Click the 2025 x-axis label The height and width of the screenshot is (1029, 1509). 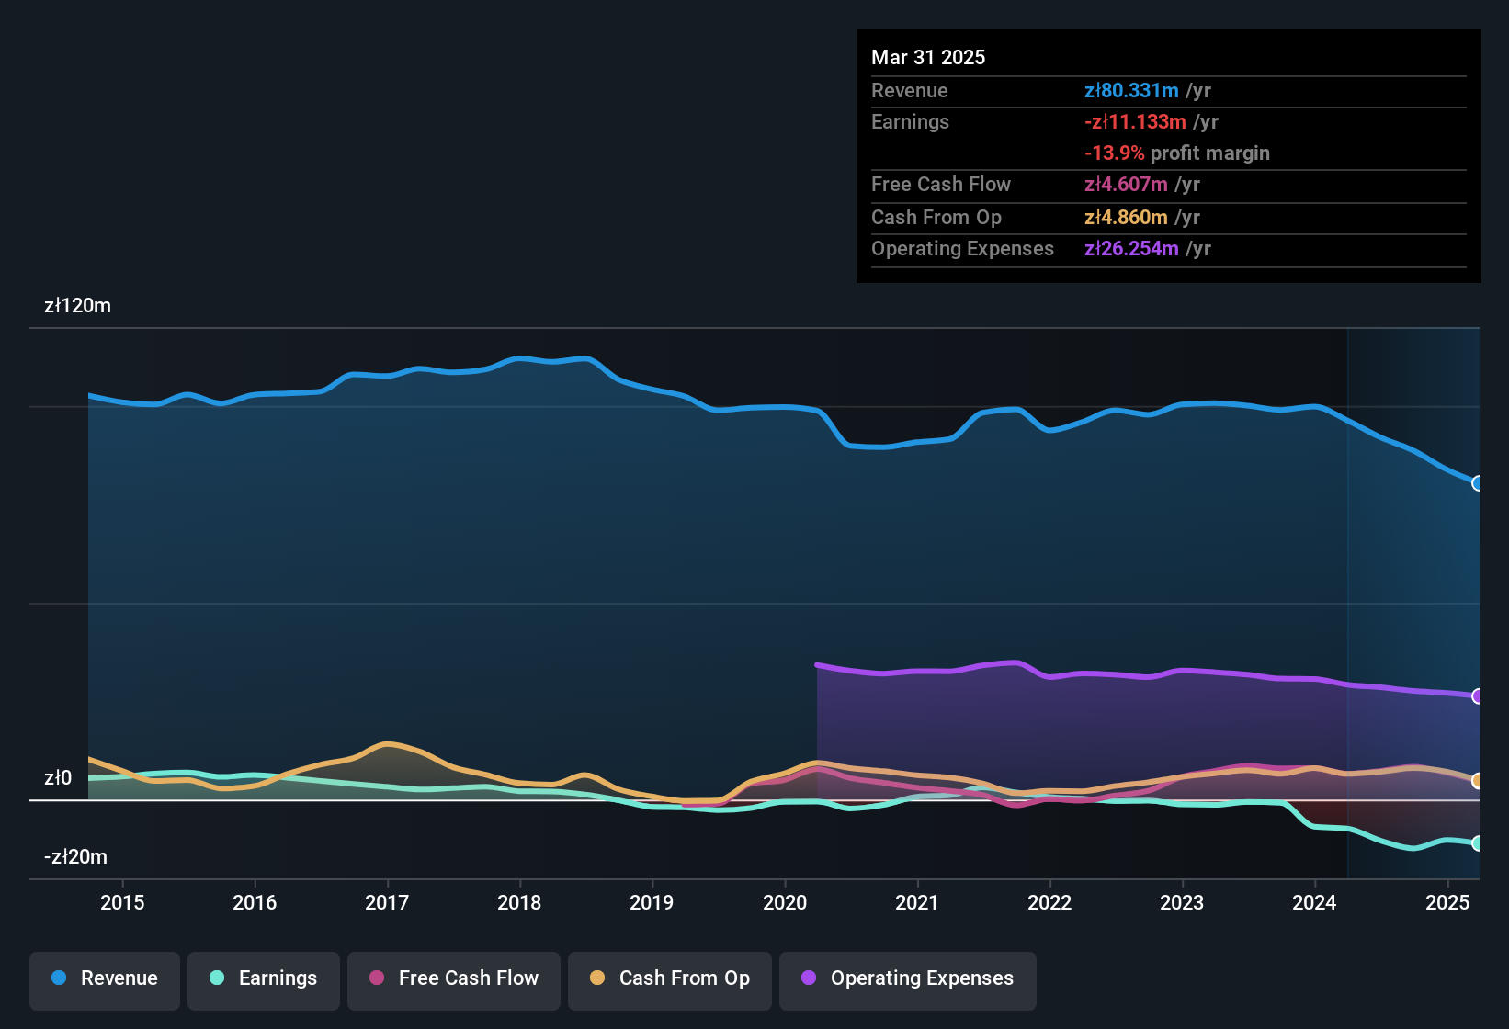[x=1447, y=903]
